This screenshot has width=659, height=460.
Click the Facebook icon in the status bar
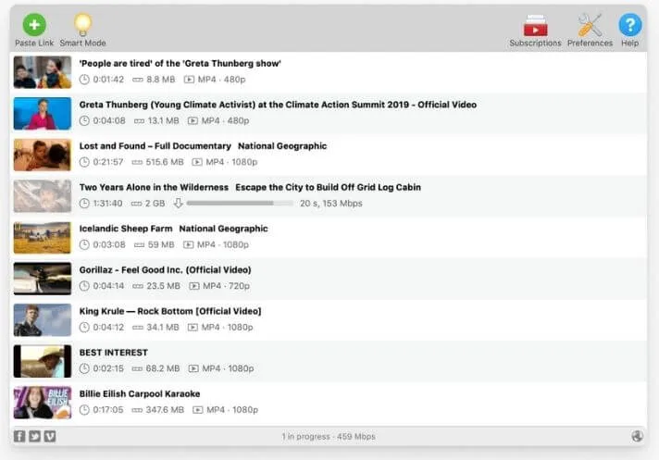[19, 436]
